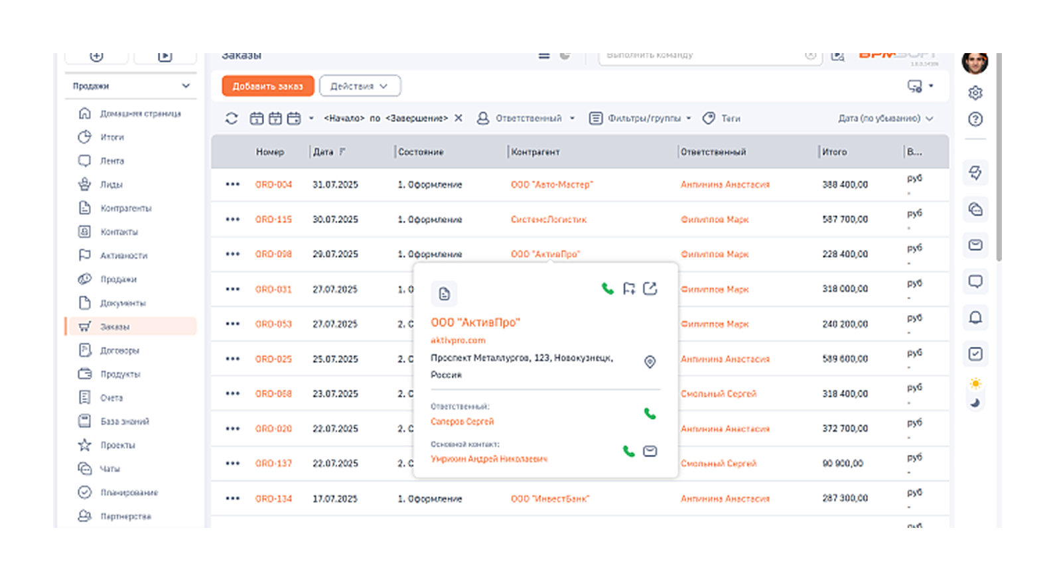1055x581 pixels.
Task: Open the user profile avatar
Action: [x=975, y=63]
